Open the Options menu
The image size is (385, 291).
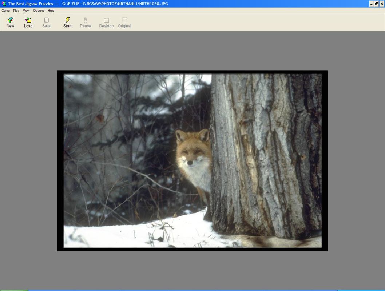(39, 11)
